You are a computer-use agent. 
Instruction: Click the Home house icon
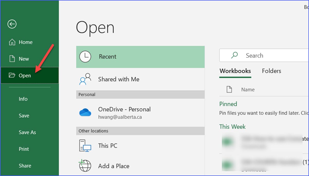tap(12, 42)
